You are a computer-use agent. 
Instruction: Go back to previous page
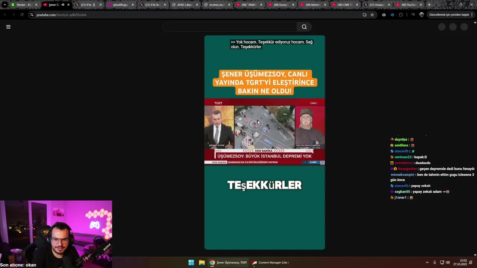5,15
